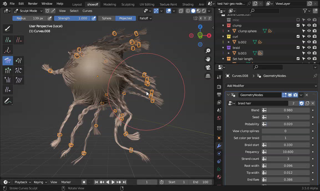Viewport: 320px width, 191px height.
Task: Switch to the Shading workspace tab
Action: [188, 4]
